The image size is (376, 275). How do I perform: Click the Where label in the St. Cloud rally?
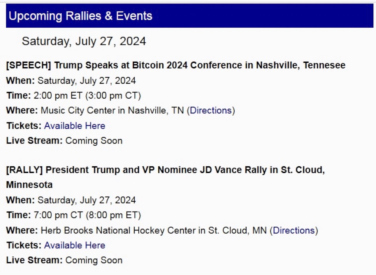pos(22,231)
